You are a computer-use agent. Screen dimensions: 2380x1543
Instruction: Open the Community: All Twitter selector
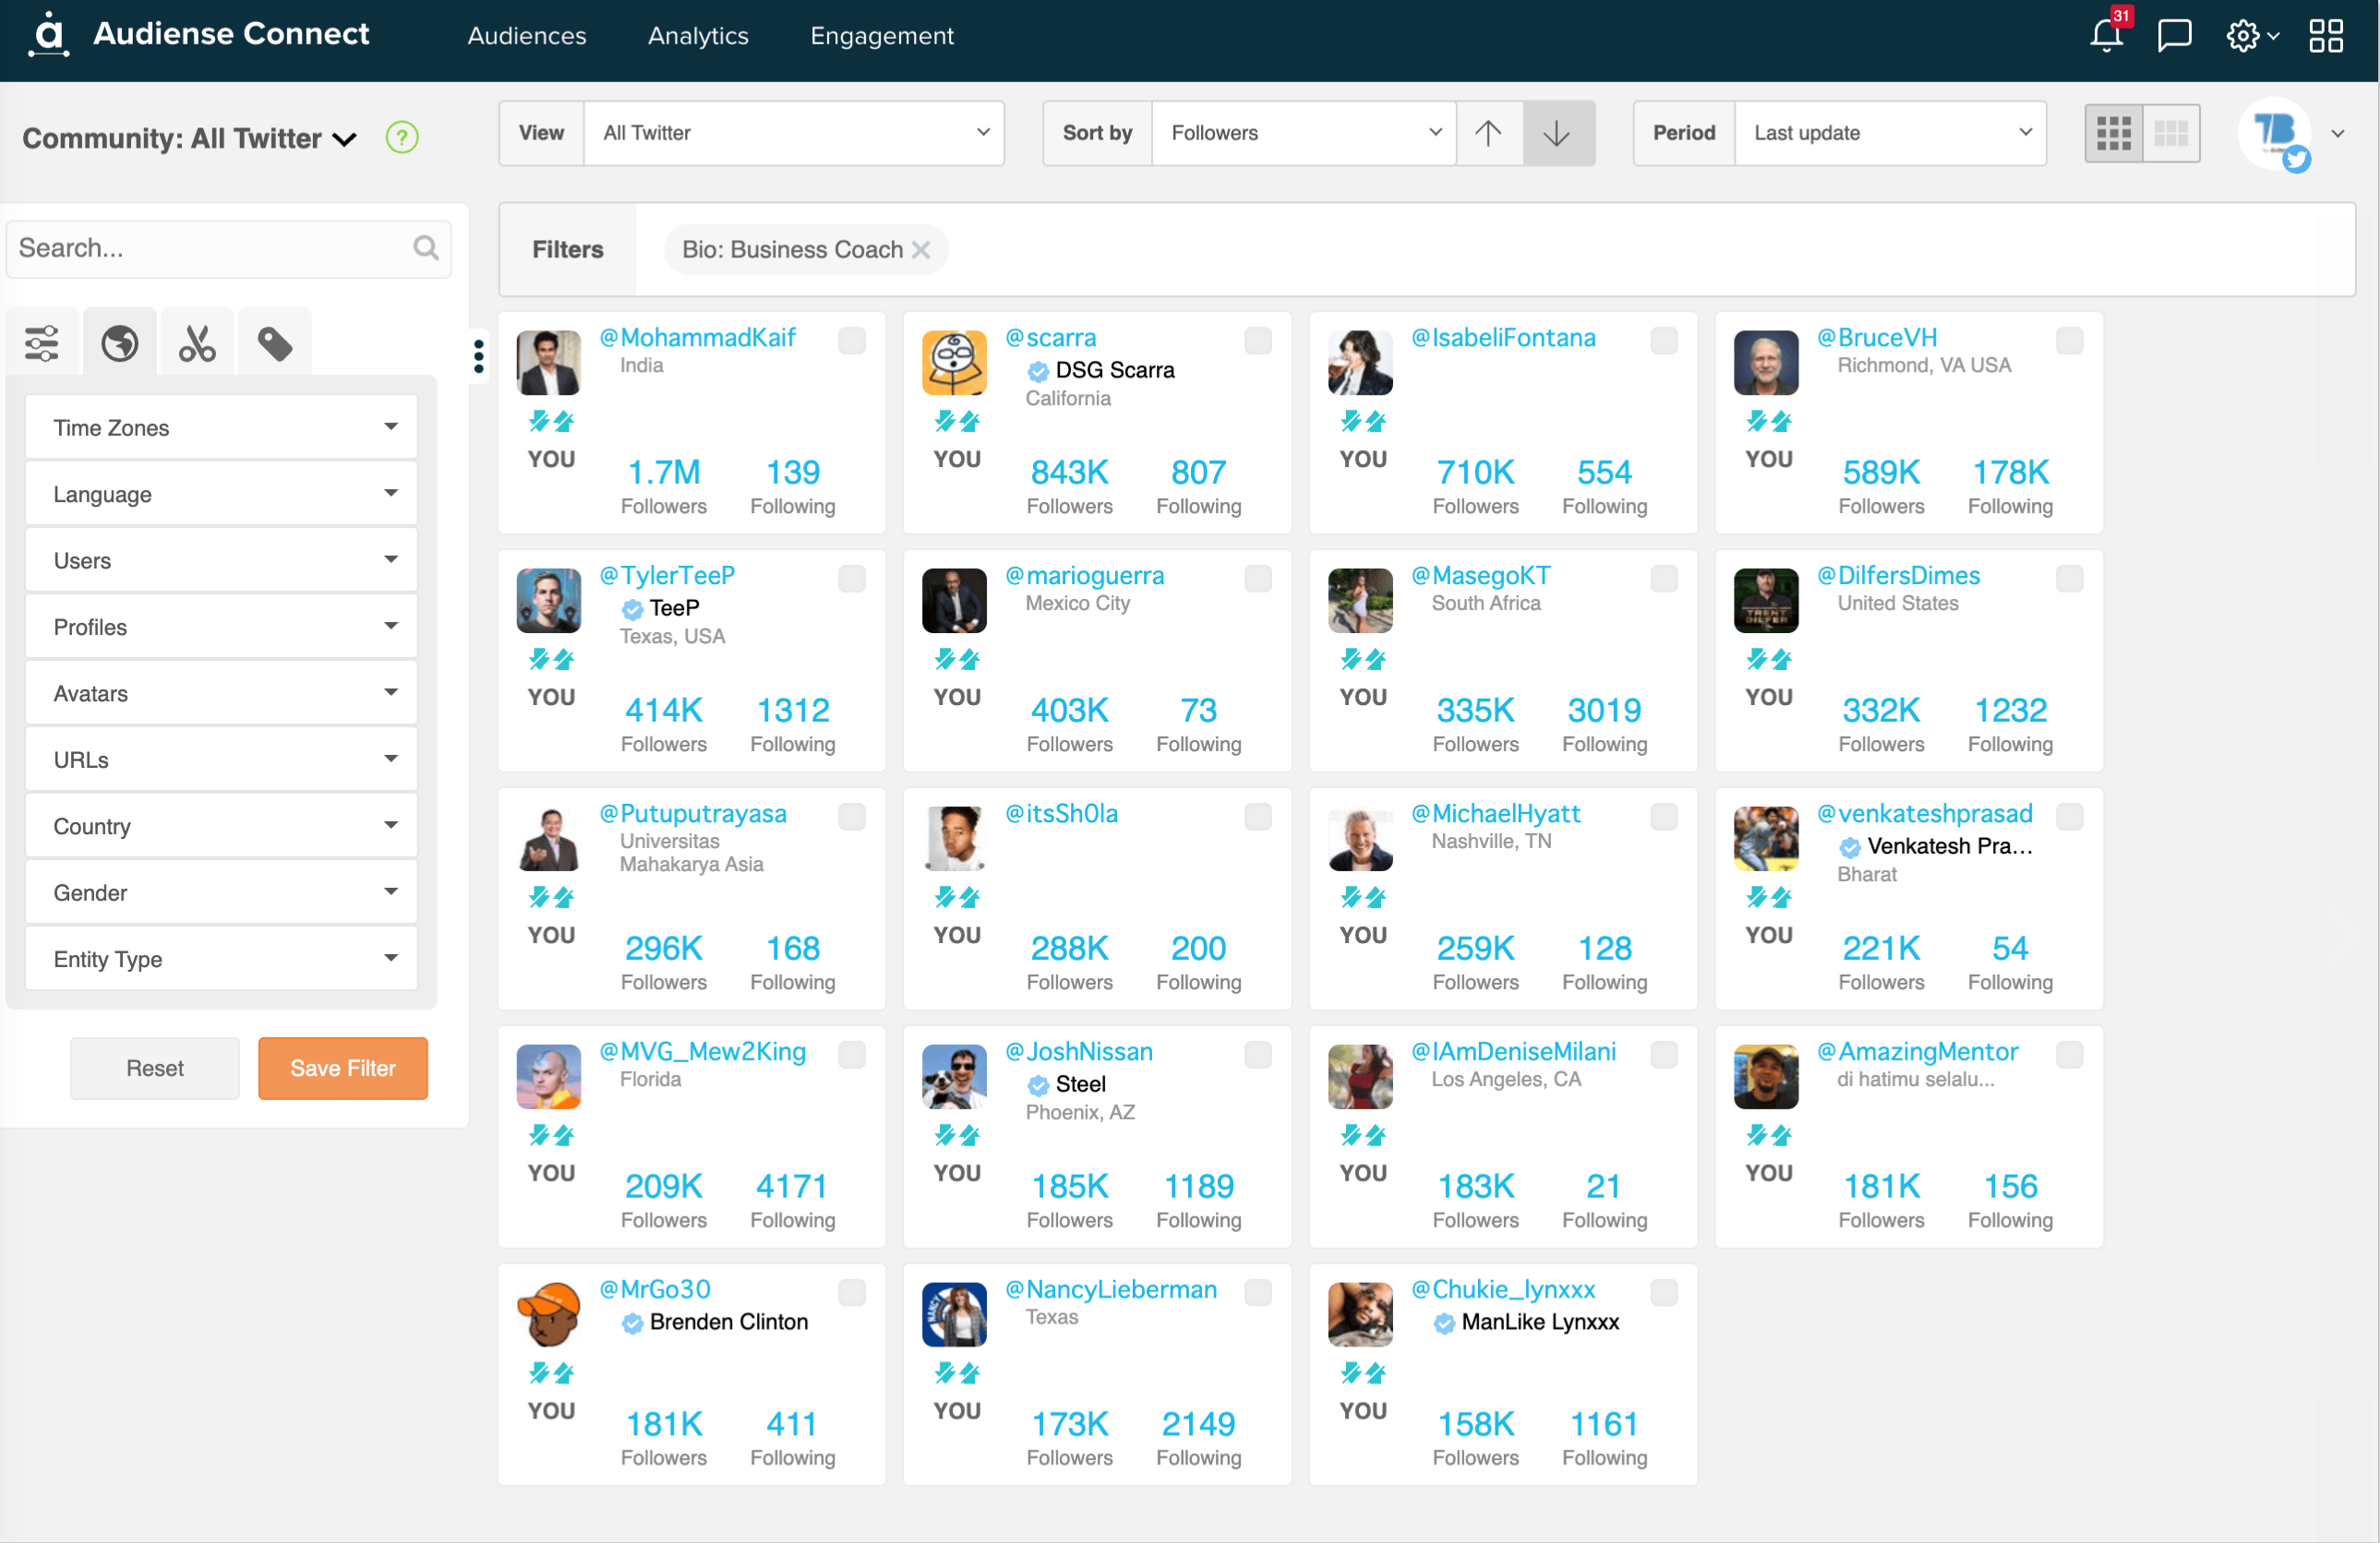tap(189, 138)
